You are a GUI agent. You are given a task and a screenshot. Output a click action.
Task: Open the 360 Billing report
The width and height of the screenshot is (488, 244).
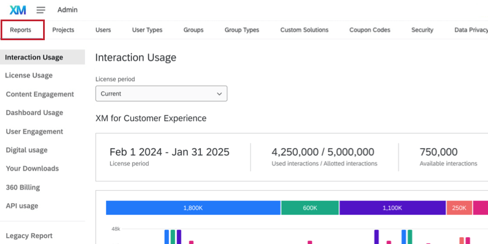(x=23, y=187)
